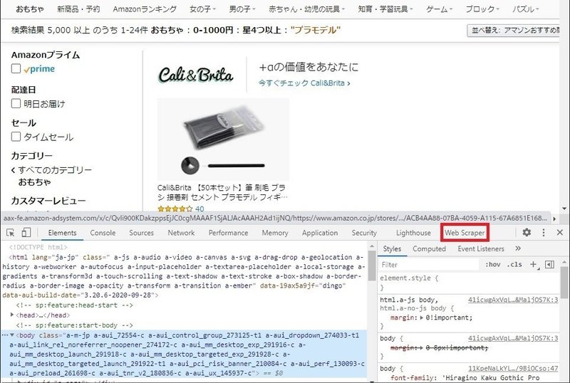Screen dimensions: 570x383
Task: Open the Performance tab
Action: 228,233
